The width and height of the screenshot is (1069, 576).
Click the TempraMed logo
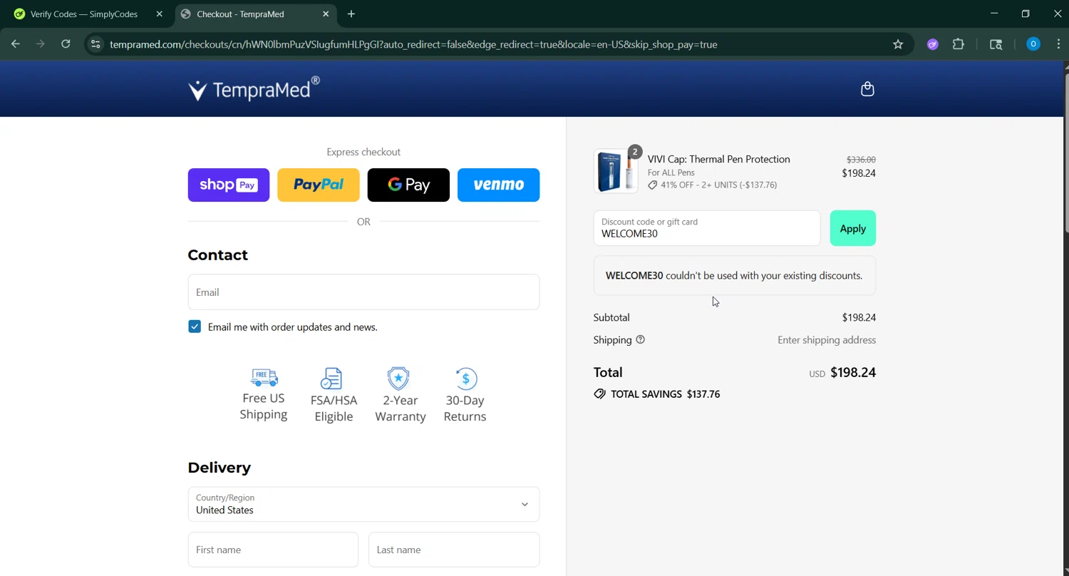254,89
